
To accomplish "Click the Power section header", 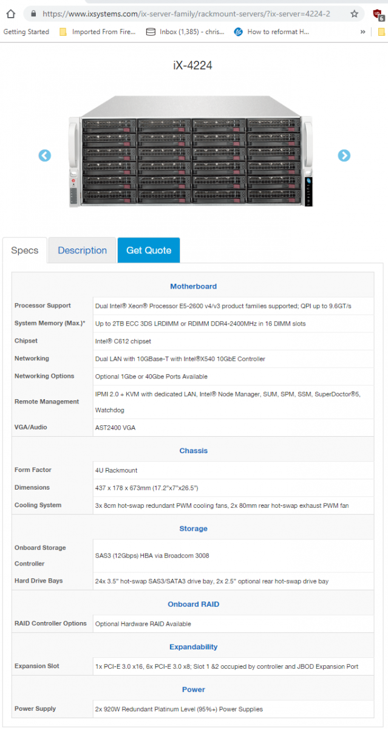I will pos(193,690).
